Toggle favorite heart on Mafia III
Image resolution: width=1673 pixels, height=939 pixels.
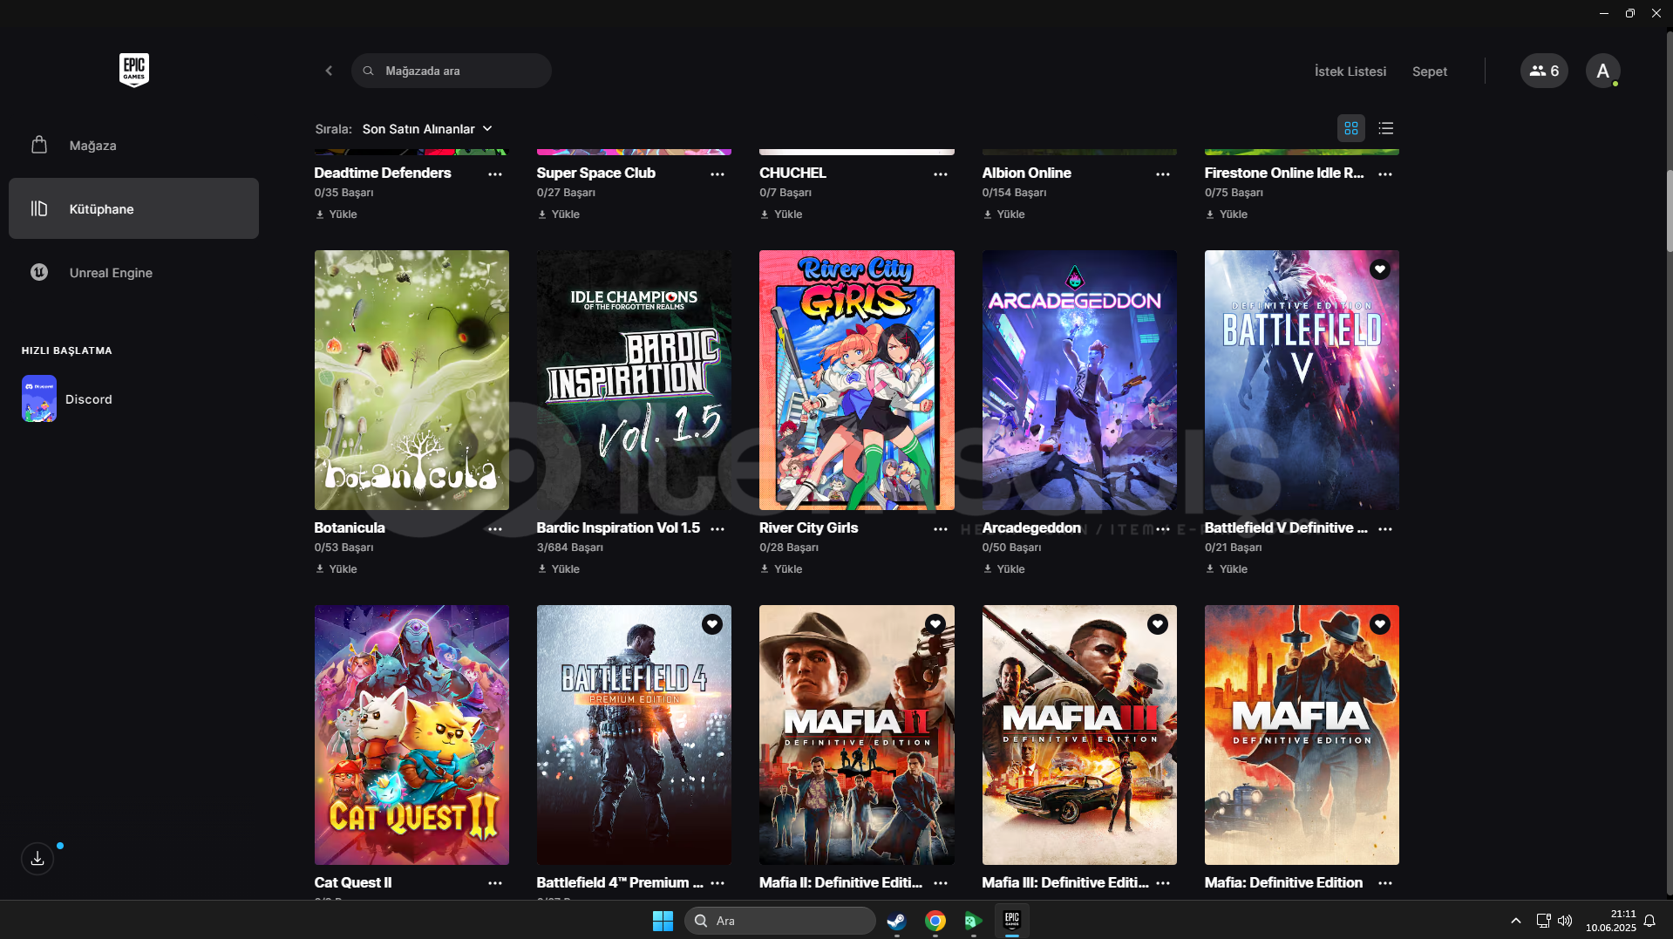(1158, 624)
